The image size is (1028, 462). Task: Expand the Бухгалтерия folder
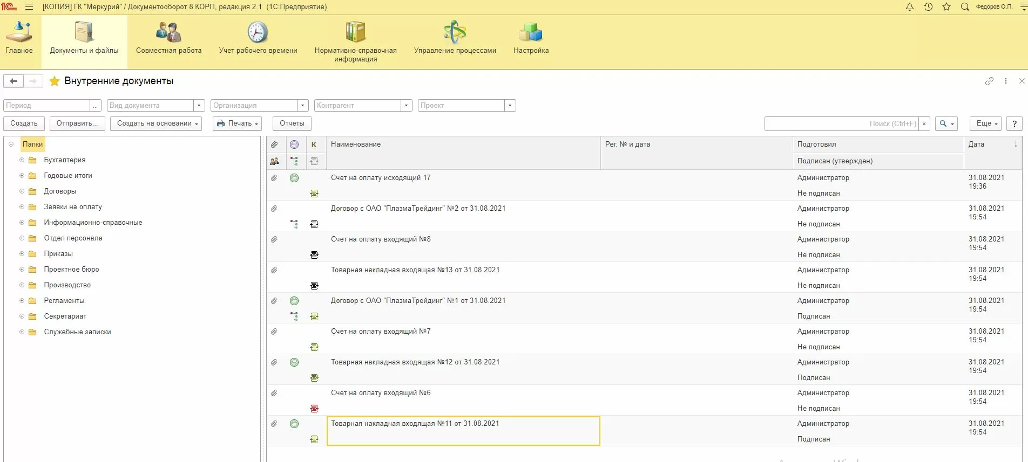pyautogui.click(x=22, y=160)
